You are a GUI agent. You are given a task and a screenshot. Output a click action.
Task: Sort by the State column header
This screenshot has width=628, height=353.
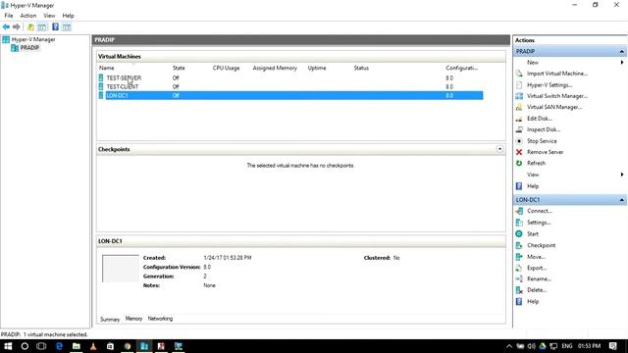pyautogui.click(x=179, y=68)
